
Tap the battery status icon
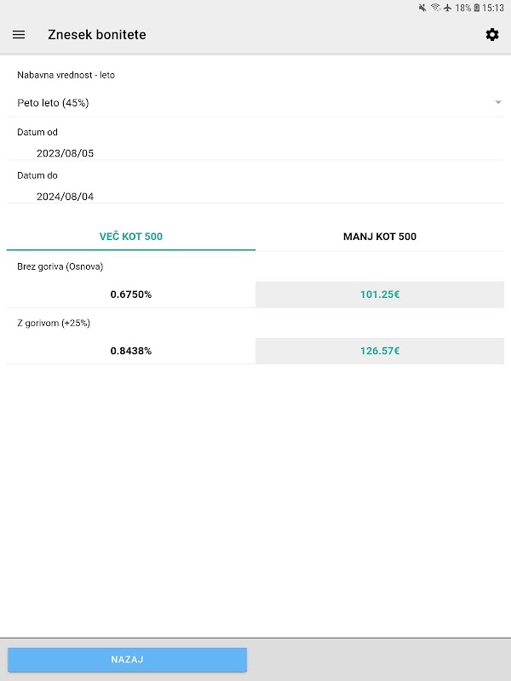(x=477, y=8)
